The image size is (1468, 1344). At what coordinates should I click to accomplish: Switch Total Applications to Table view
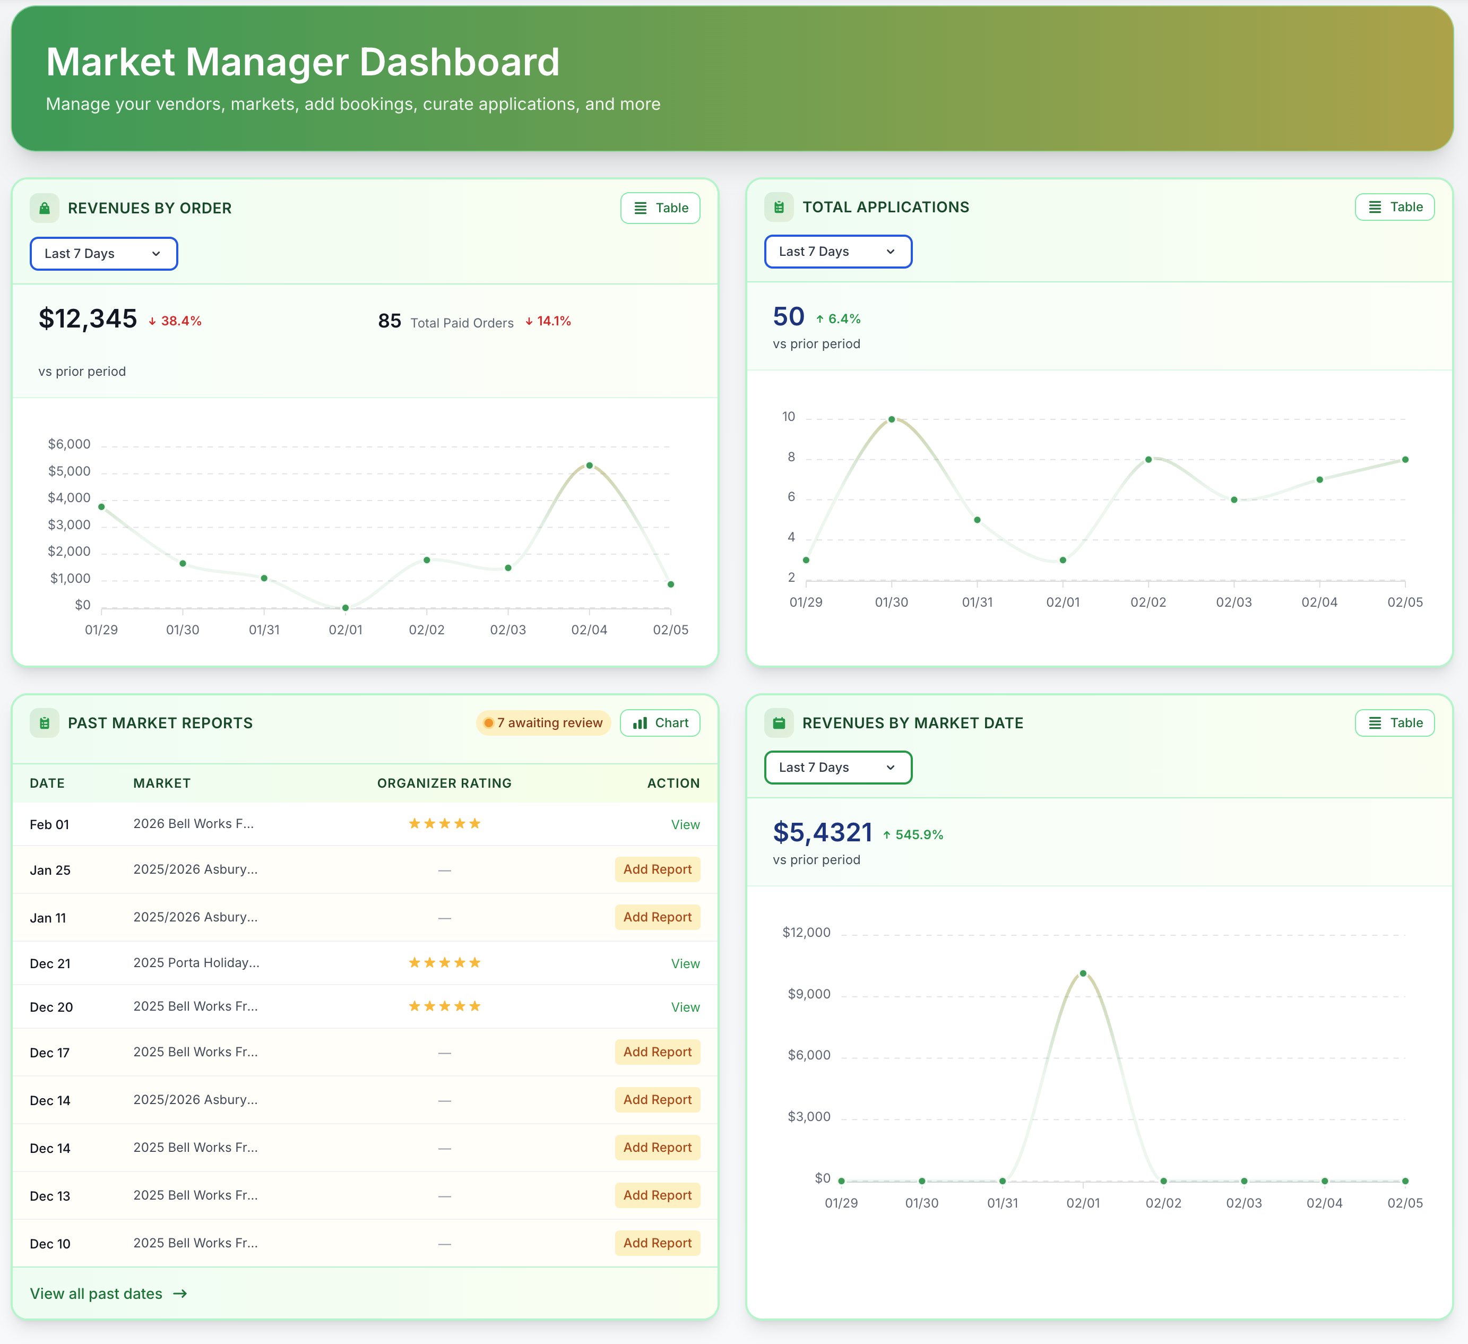(x=1394, y=207)
